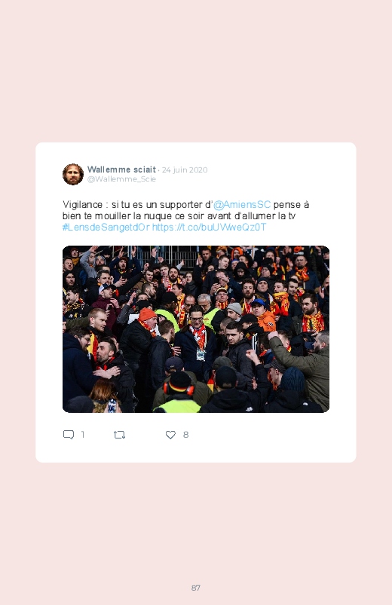Click the phrase "mouiller la nuque" in tweet
The image size is (392, 605).
(135, 215)
